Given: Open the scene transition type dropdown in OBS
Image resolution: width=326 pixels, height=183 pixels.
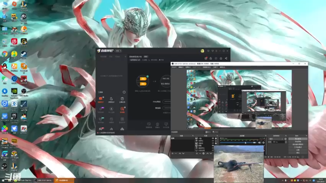Looking at the screenshot, I should tap(276, 139).
